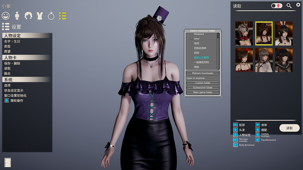Select the bunny-ear character card thumbnail
303x170 pixels.
tap(284, 33)
